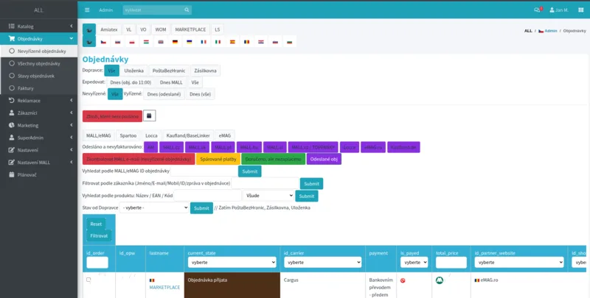Open the current_state vyberte dropdown

click(232, 263)
